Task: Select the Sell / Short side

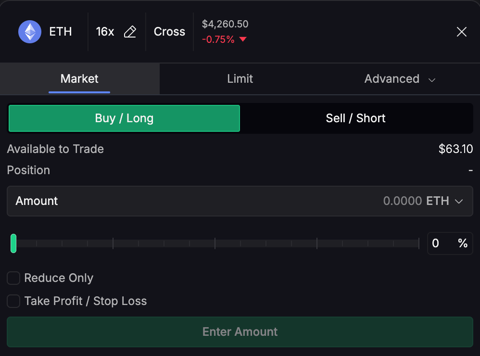Action: 356,118
